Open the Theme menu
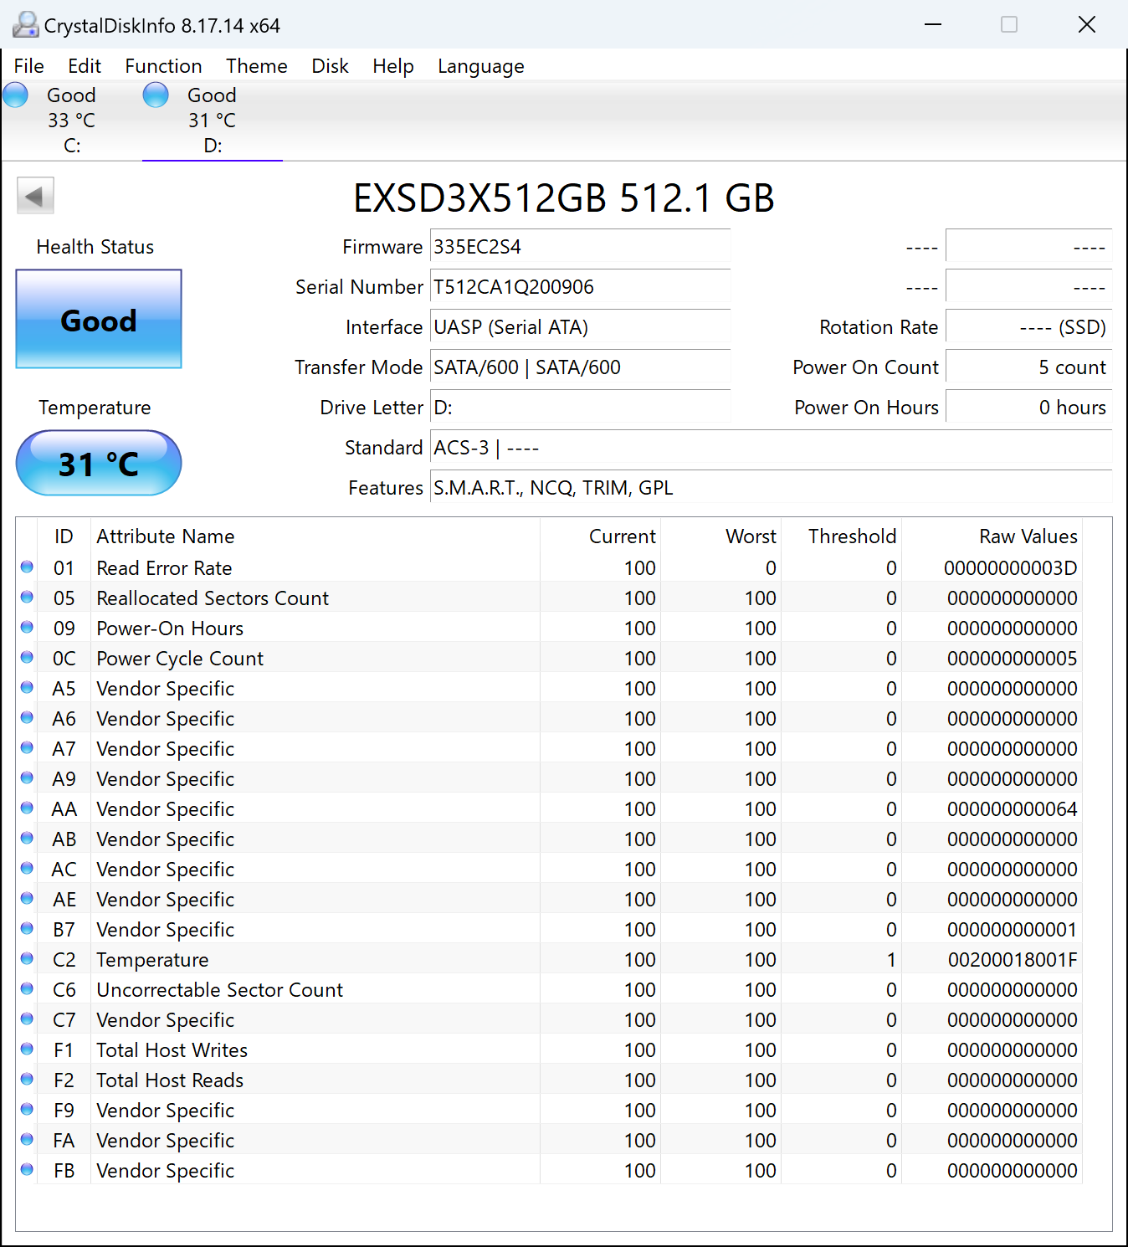Image resolution: width=1128 pixels, height=1247 pixels. point(257,66)
